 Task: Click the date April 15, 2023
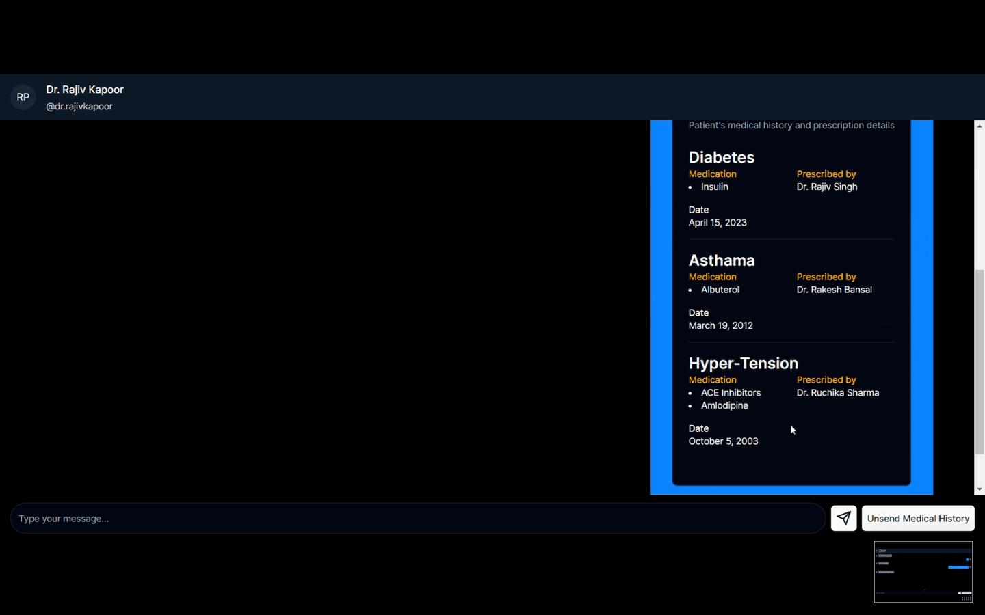tap(718, 223)
